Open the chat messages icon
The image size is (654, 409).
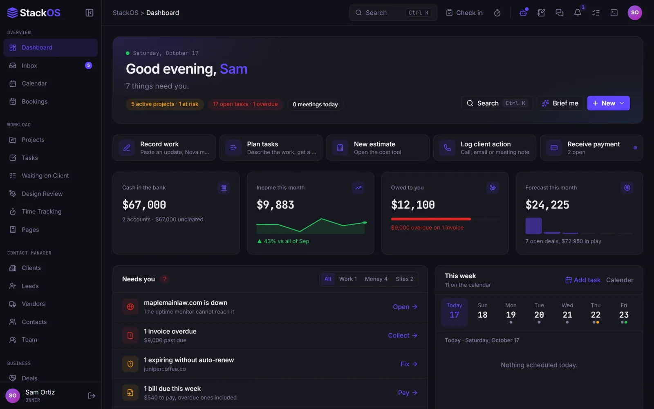click(x=559, y=13)
